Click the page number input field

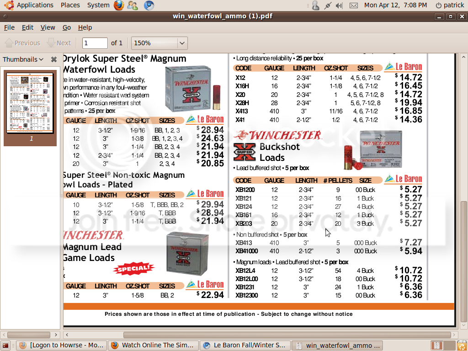[x=95, y=43]
